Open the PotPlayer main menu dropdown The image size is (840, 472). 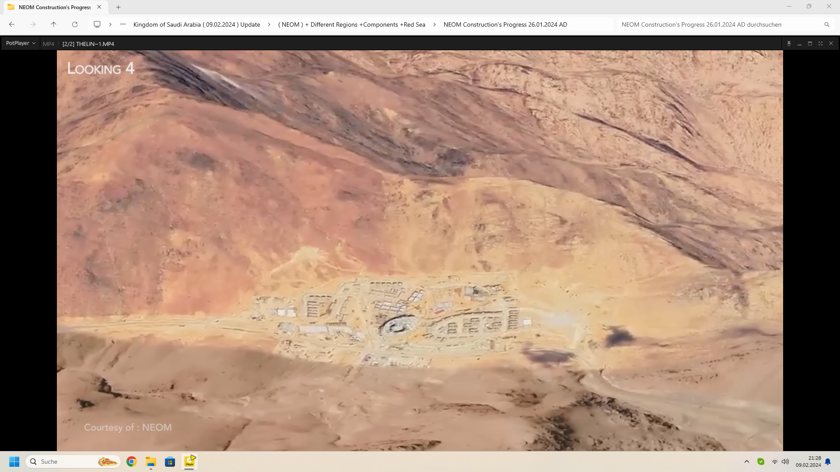(21, 43)
